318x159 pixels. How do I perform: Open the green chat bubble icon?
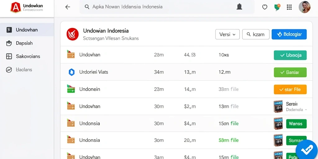[x=277, y=7]
